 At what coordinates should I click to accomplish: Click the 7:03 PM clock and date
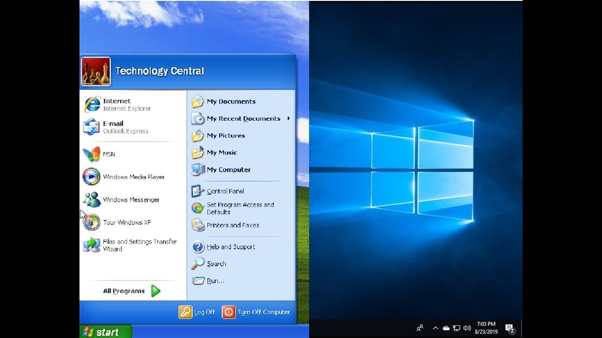(486, 328)
